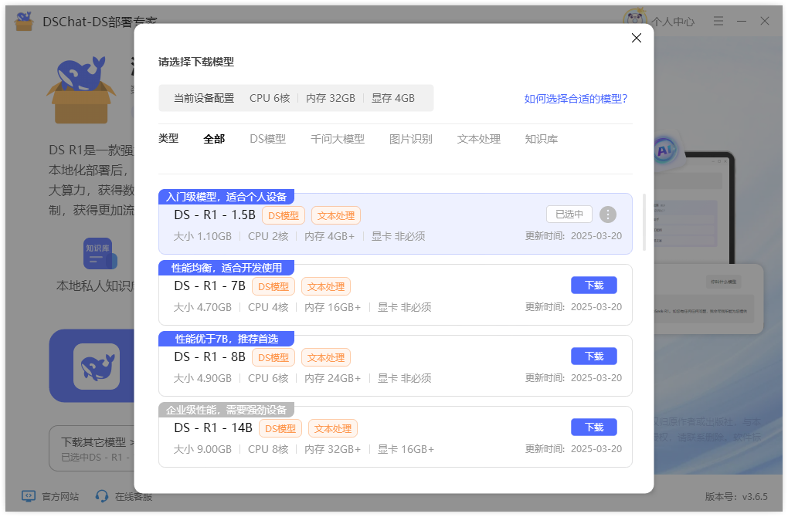The width and height of the screenshot is (788, 517).
Task: Switch to the DS模型 filter tab
Action: 268,139
